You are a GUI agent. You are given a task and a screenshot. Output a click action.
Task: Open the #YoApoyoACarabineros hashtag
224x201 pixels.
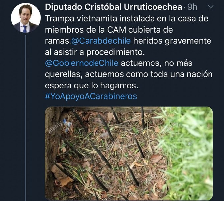[x=91, y=96]
